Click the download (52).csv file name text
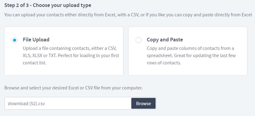This screenshot has width=255, height=116. click(26, 104)
